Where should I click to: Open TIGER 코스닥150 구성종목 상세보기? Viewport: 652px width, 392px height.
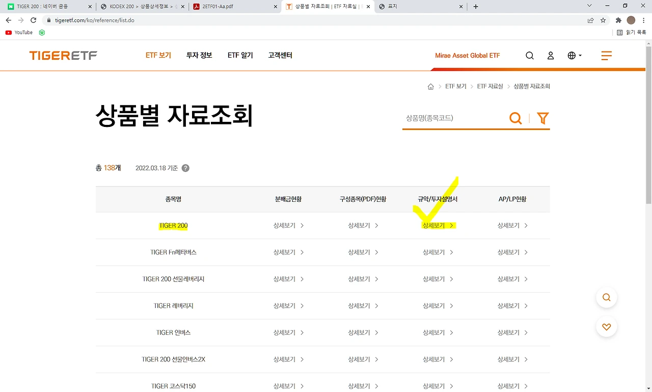(363, 386)
